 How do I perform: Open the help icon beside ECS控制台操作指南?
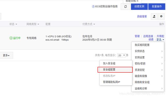click(93, 6)
